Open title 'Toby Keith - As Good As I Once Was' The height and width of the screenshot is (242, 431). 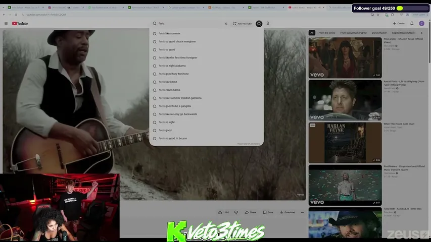coord(402,209)
